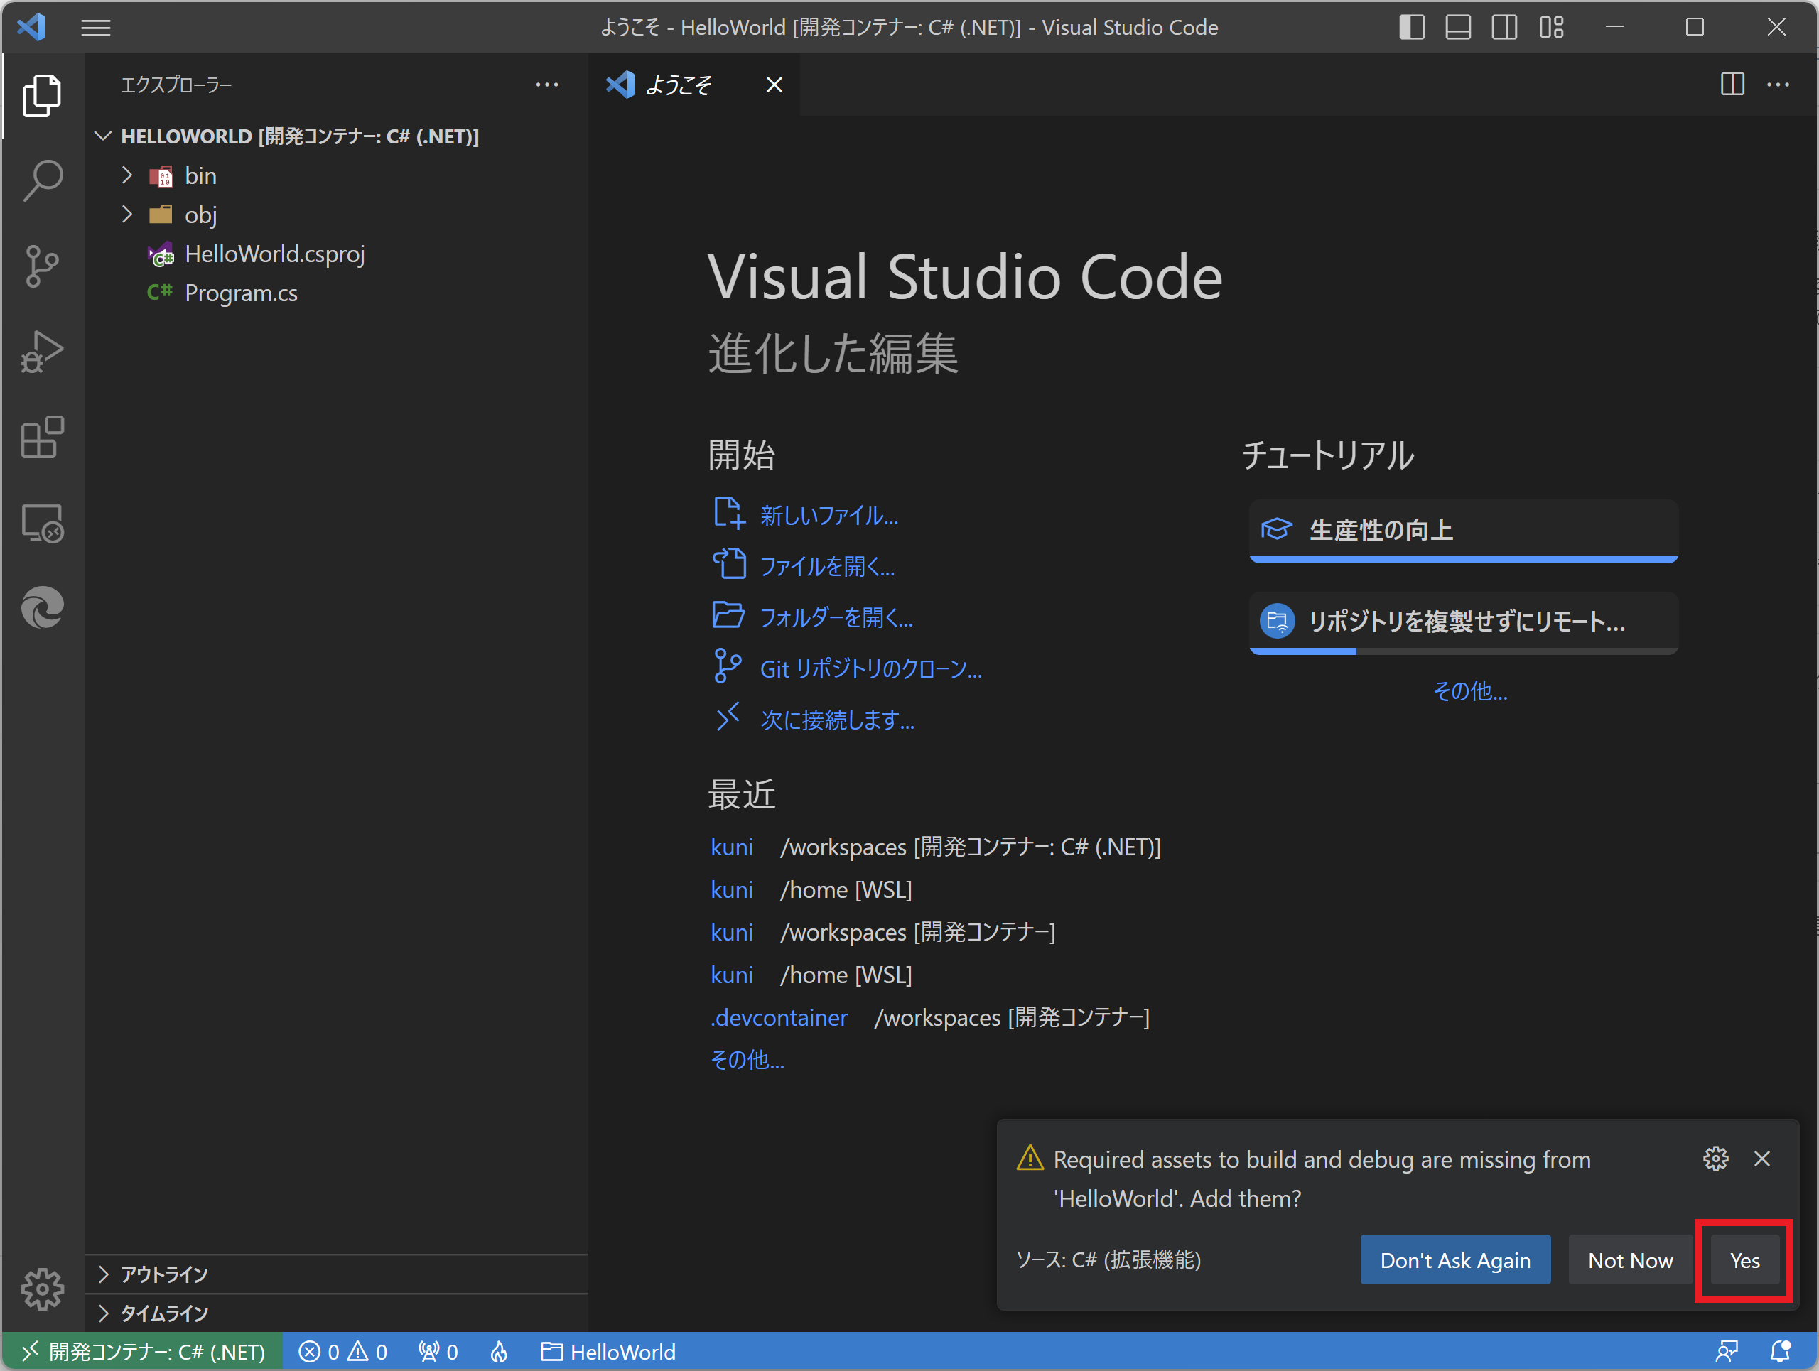Click Don't Ask Again in notification
Viewport: 1819px width, 1371px height.
1454,1260
